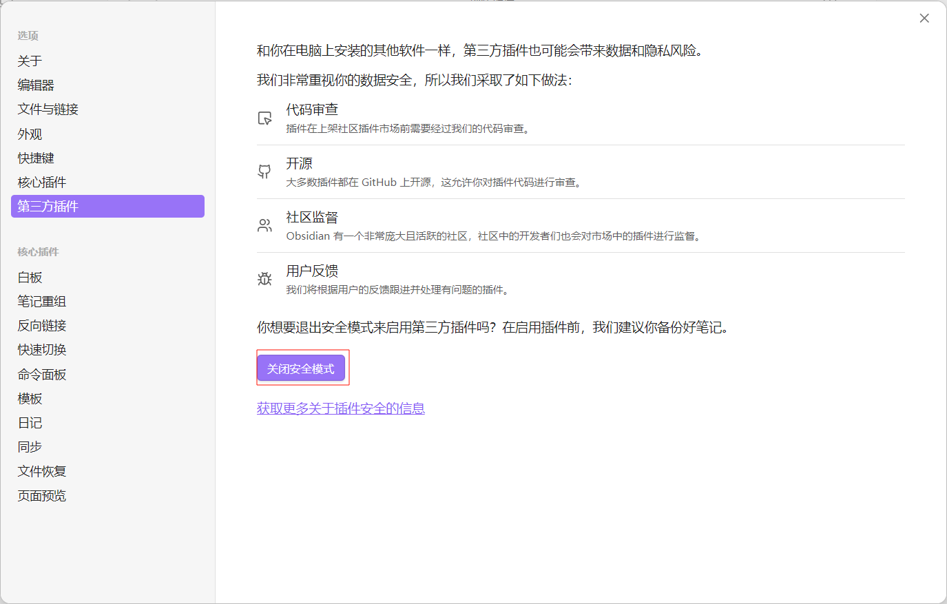This screenshot has width=947, height=604.
Task: Select 同步 from core plugins list
Action: click(x=30, y=447)
